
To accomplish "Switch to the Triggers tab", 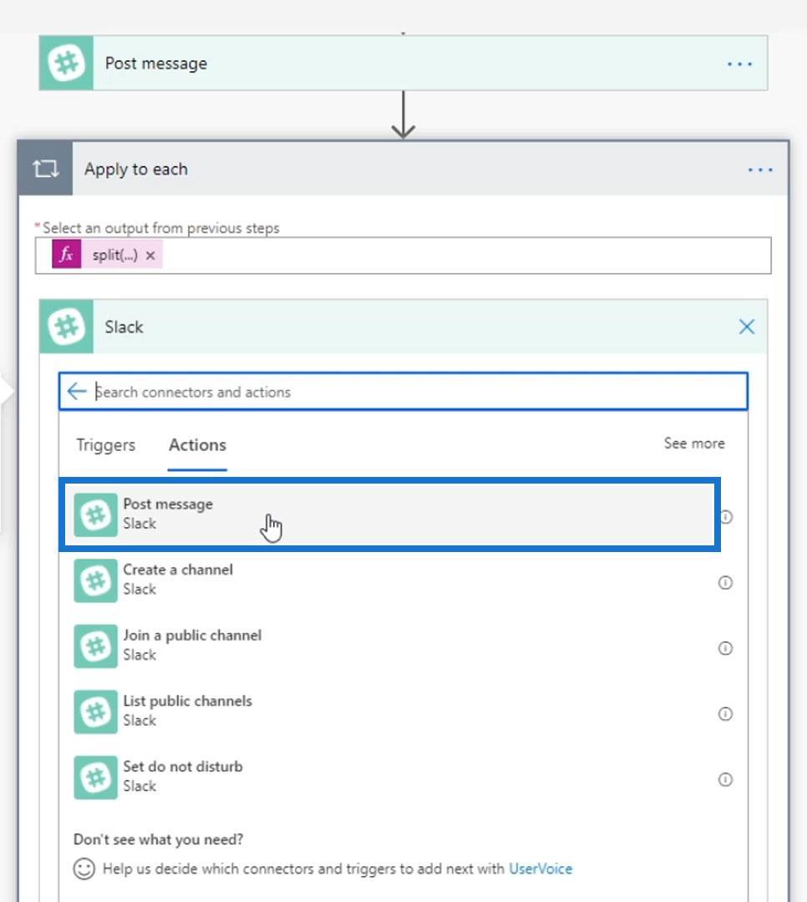I will coord(106,444).
